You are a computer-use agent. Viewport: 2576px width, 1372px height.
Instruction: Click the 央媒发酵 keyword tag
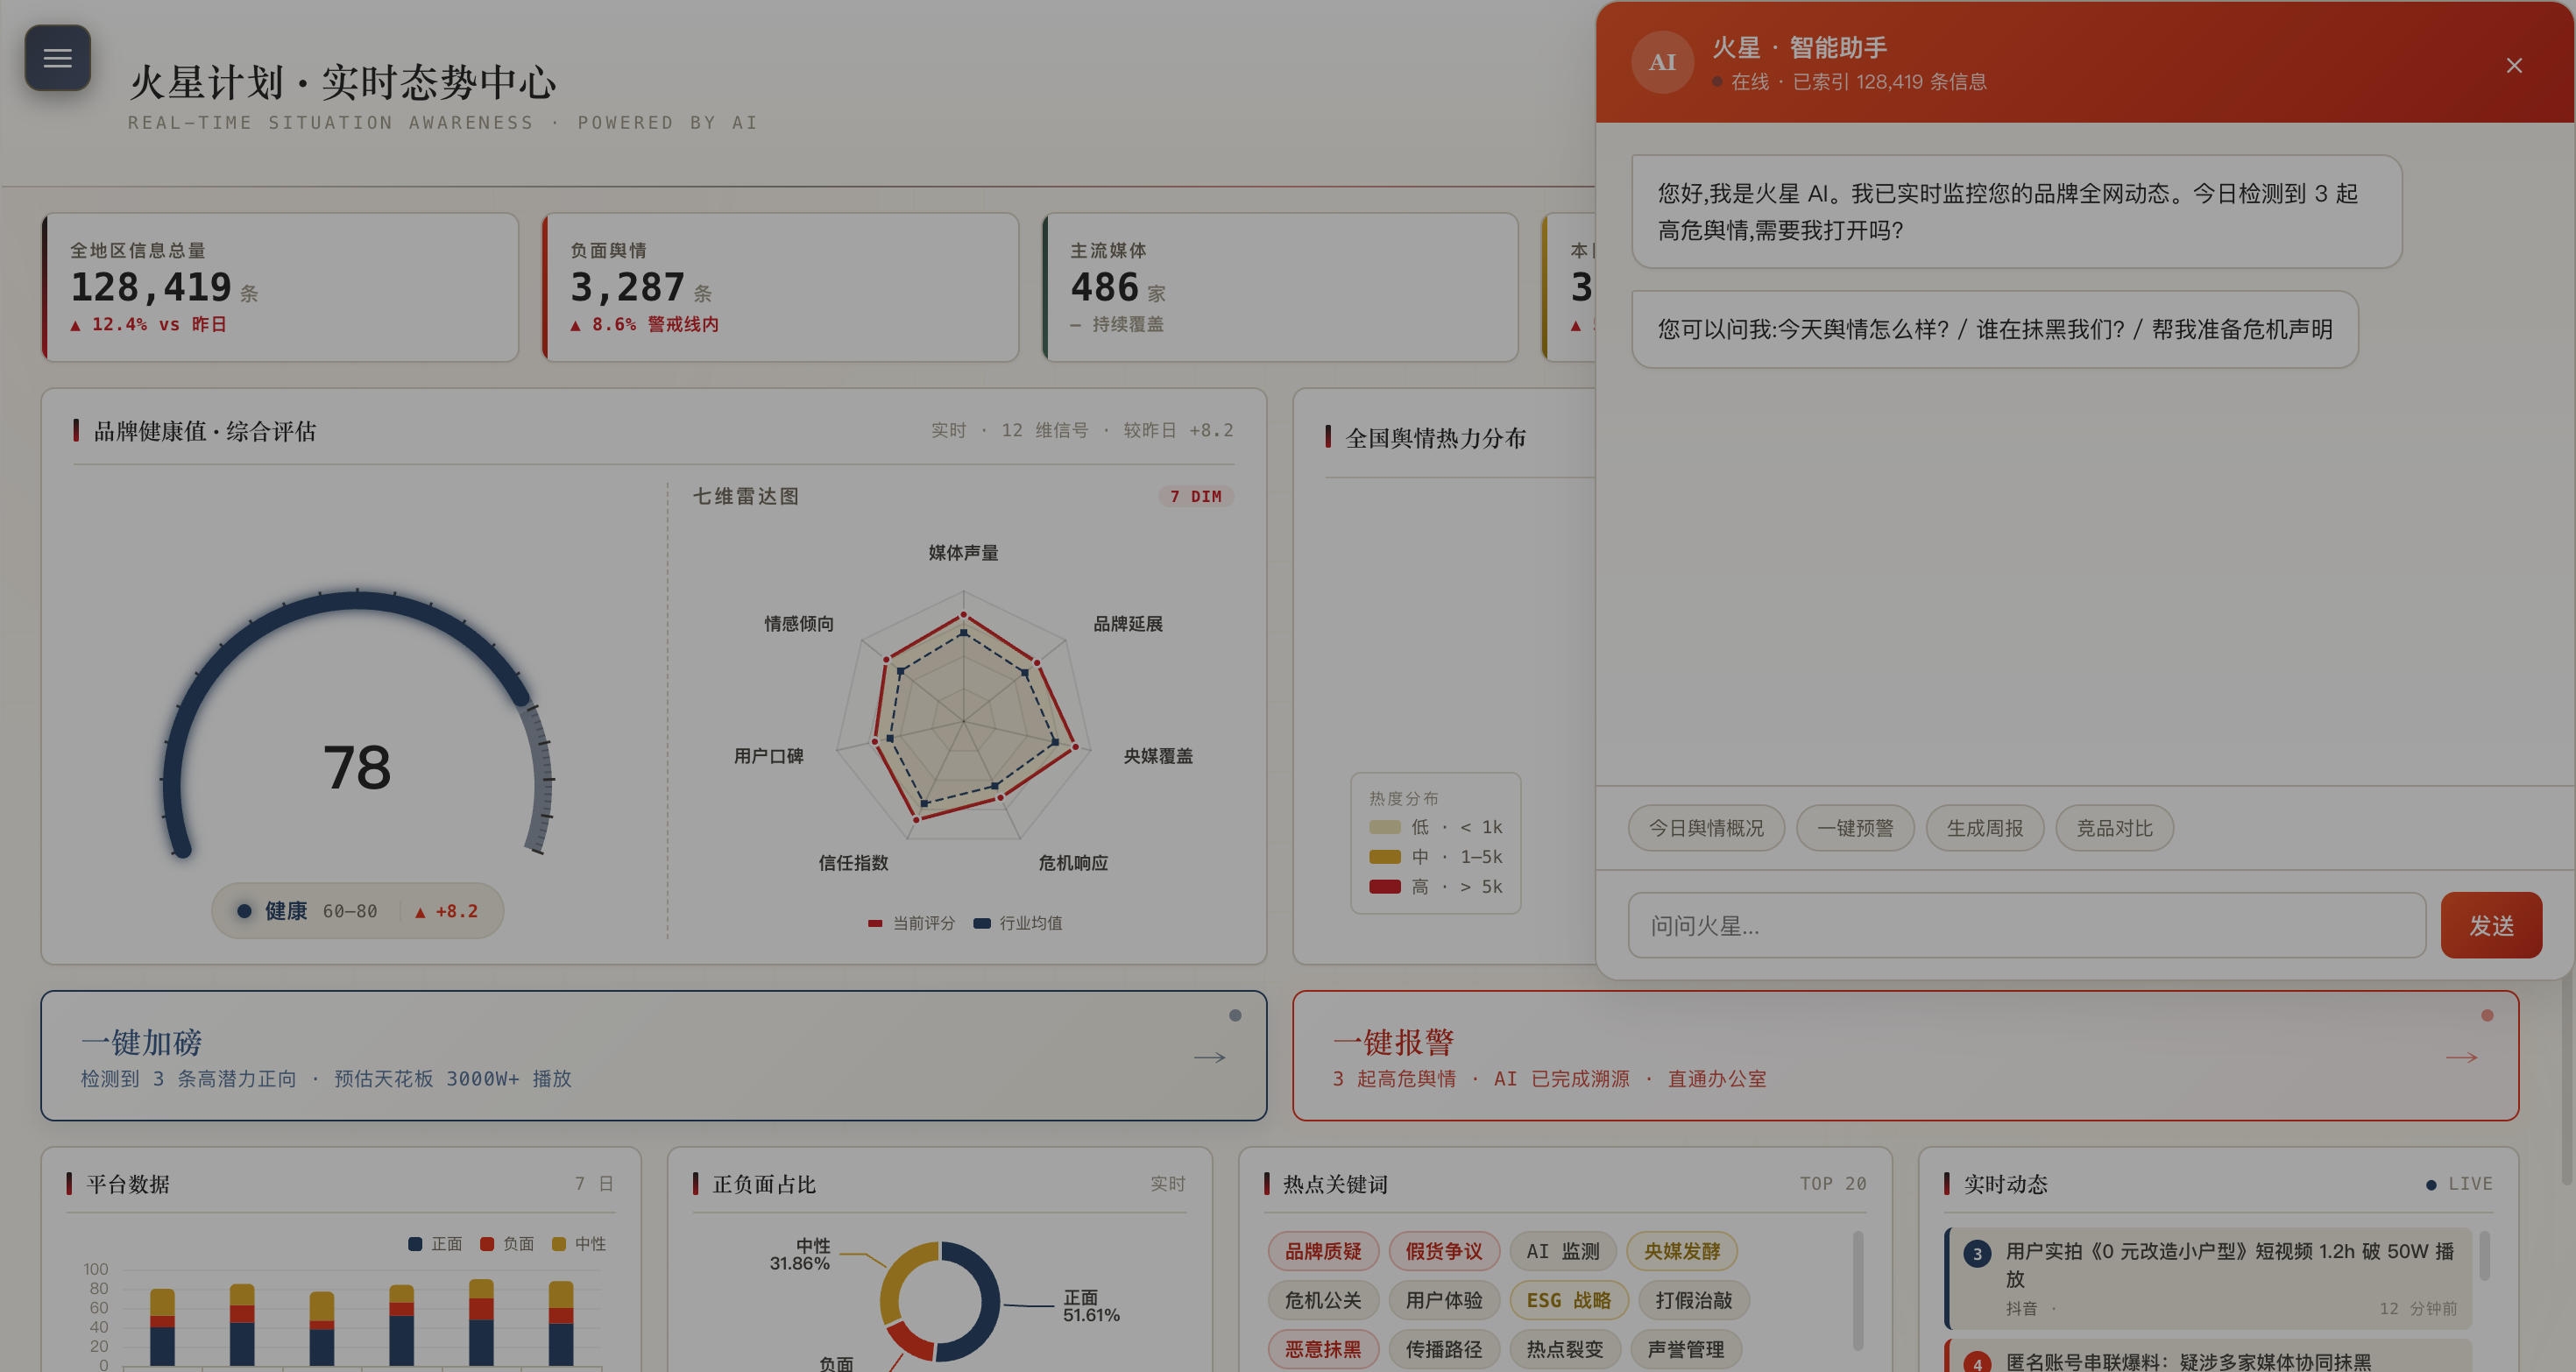tap(1682, 1251)
